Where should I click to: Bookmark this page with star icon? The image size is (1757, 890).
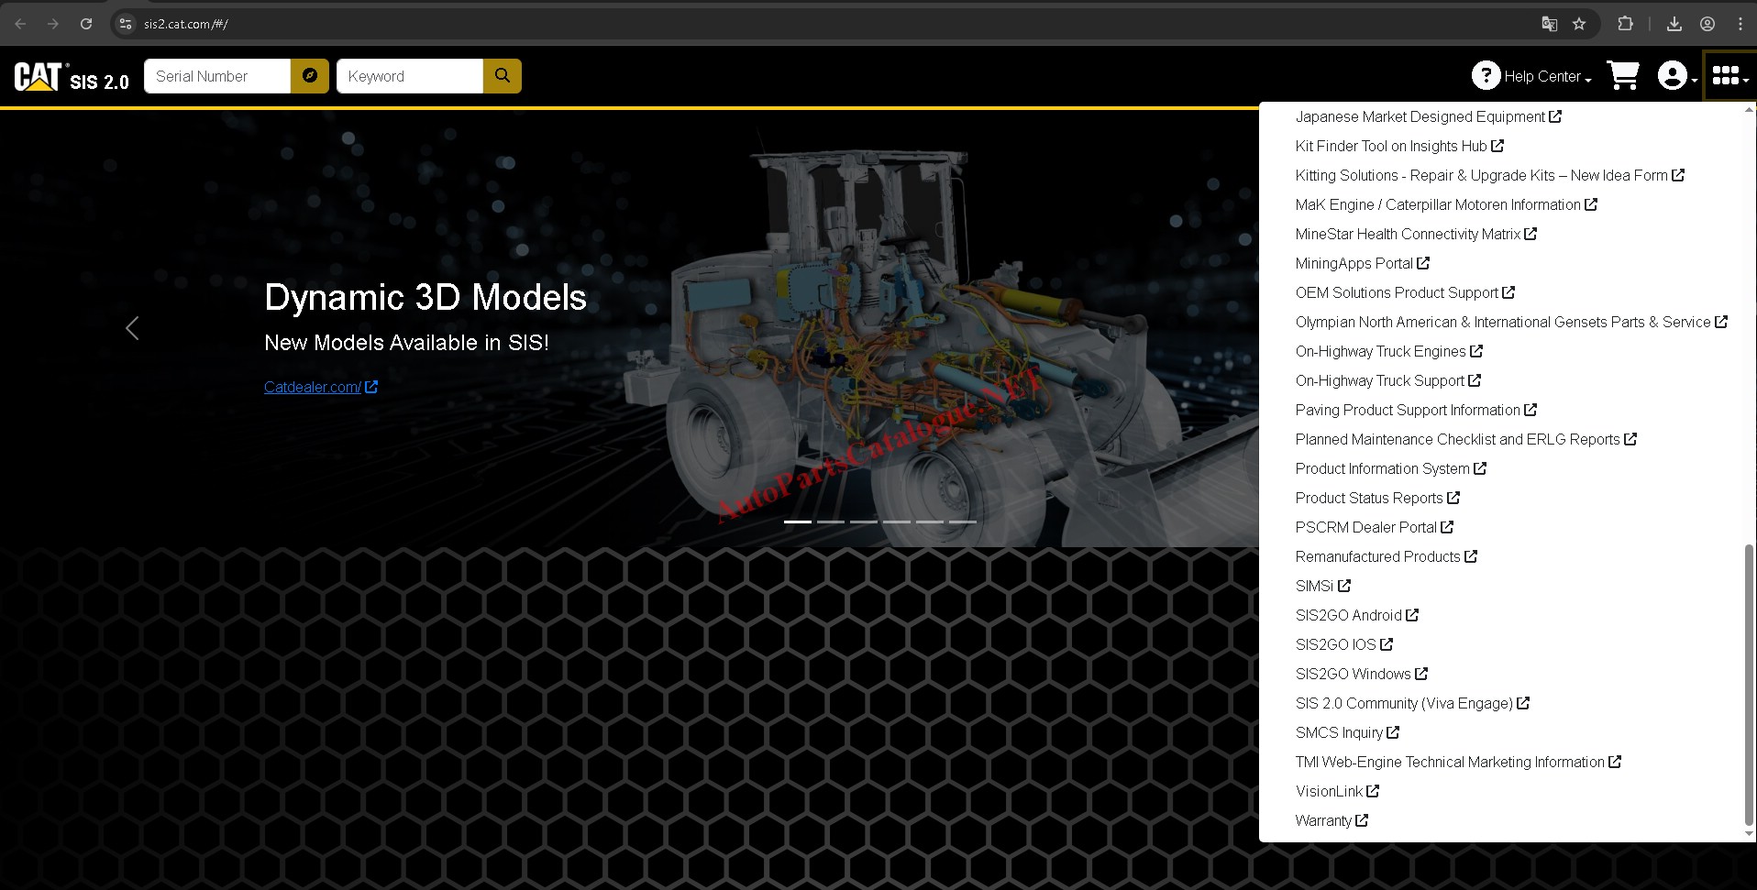pyautogui.click(x=1579, y=24)
